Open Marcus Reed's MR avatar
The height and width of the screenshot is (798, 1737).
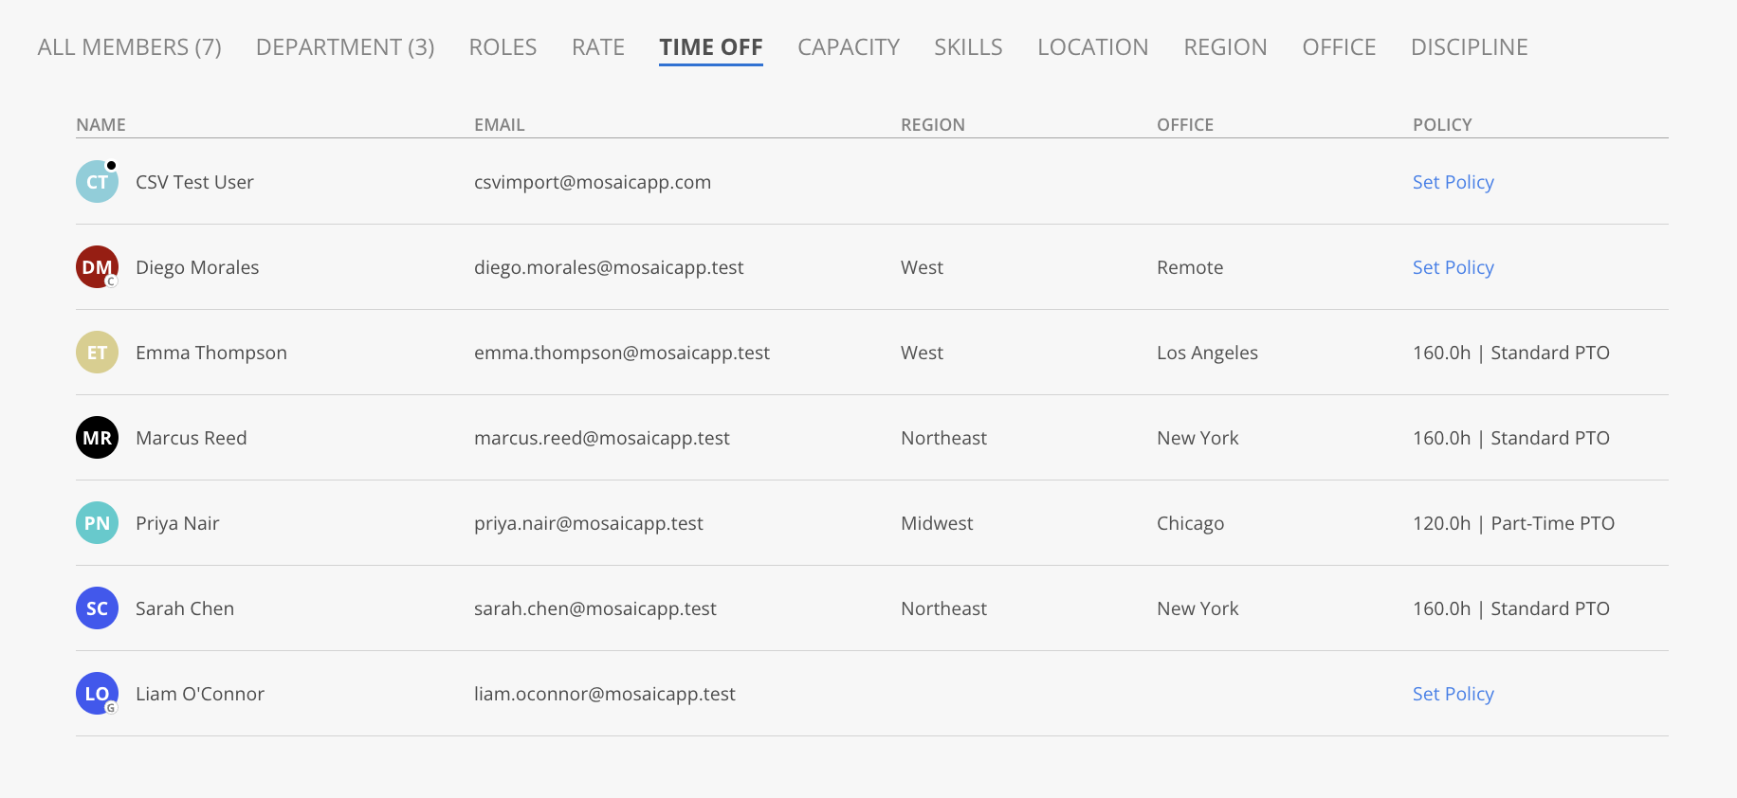coord(97,438)
